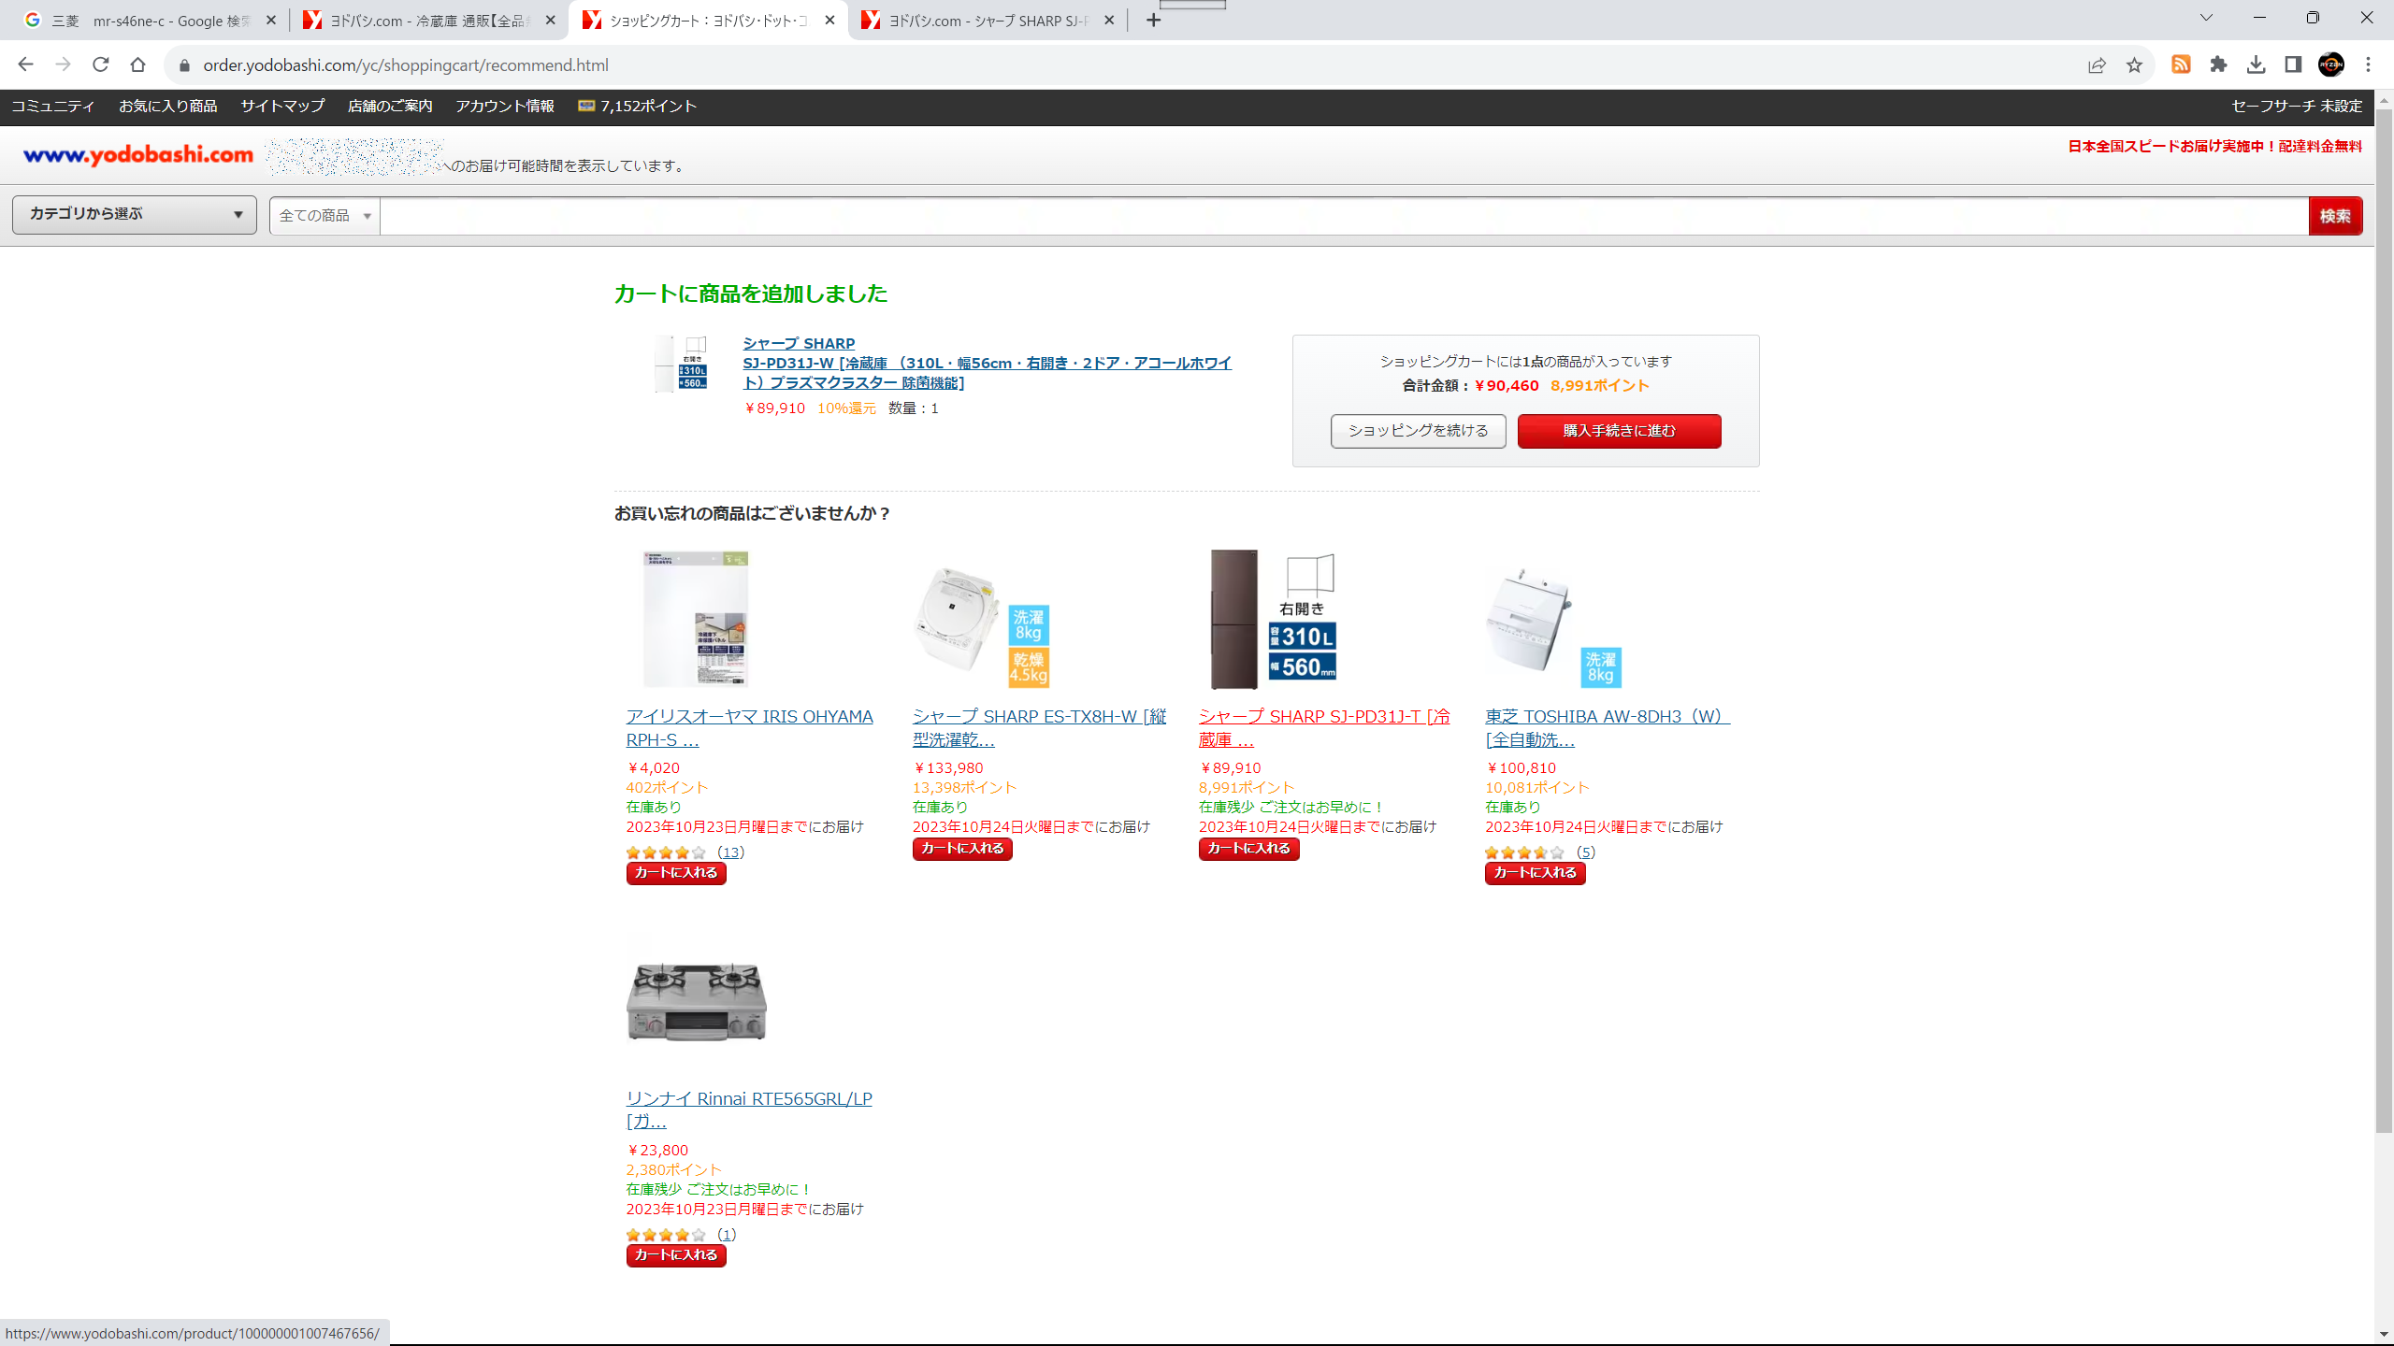Image resolution: width=2394 pixels, height=1346 pixels.
Task: Show browser downloads icon
Action: coord(2256,64)
